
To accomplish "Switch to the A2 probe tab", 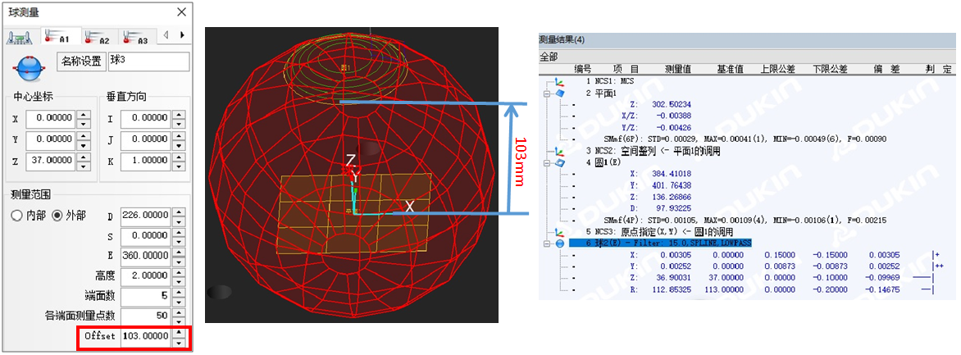I will tap(95, 39).
